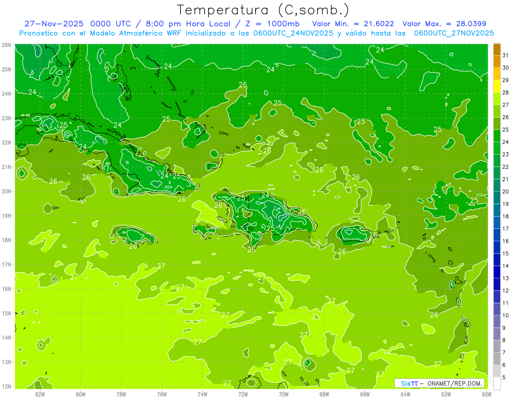Click longitude label '64W'

405,394
